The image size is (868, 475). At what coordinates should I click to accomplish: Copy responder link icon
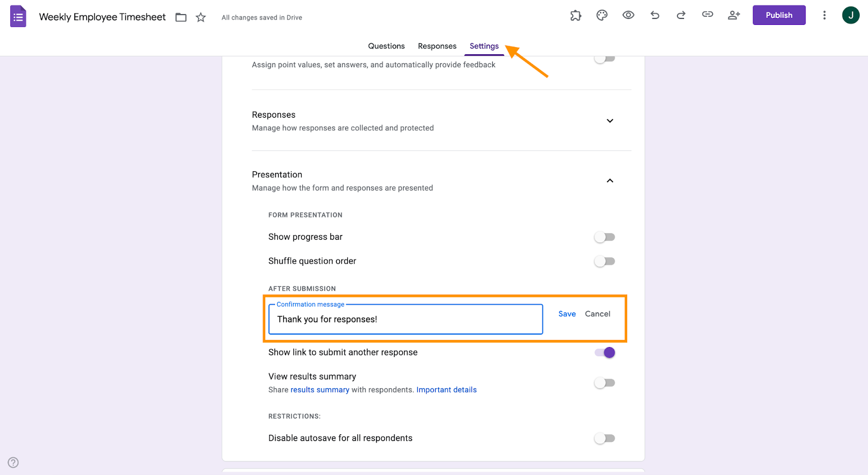(707, 15)
